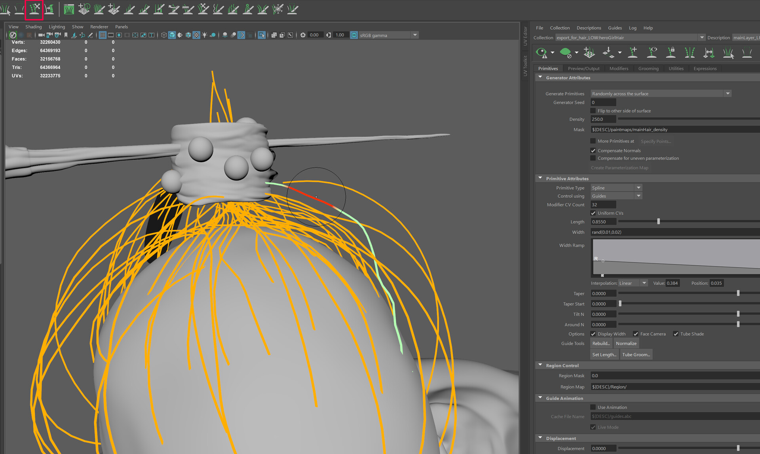Click the XGen preview eye icon
This screenshot has width=760, height=454.
point(541,52)
